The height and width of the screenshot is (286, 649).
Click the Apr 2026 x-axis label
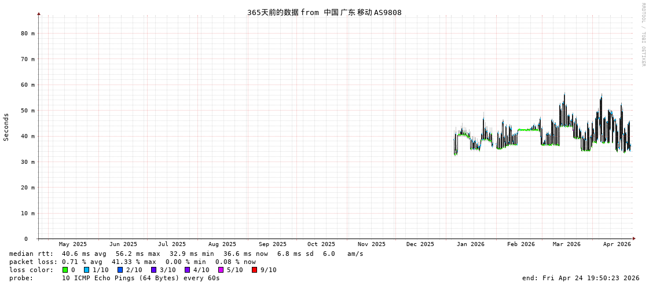tap(617, 244)
